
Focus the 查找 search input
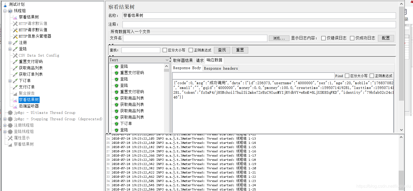pos(141,50)
